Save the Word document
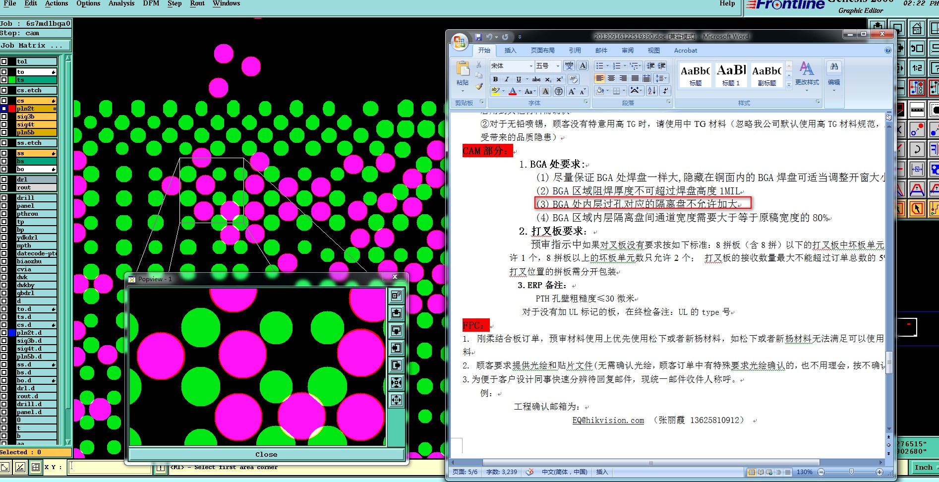 point(478,37)
